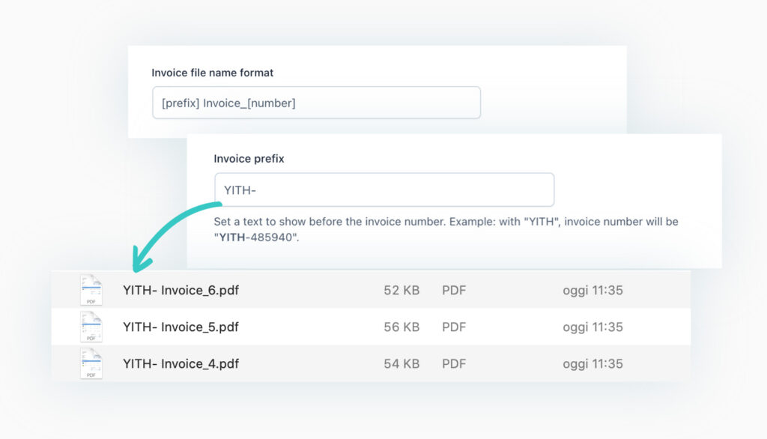767x439 pixels.
Task: Select the PDF icon for Invoice_6
Action: click(x=91, y=290)
